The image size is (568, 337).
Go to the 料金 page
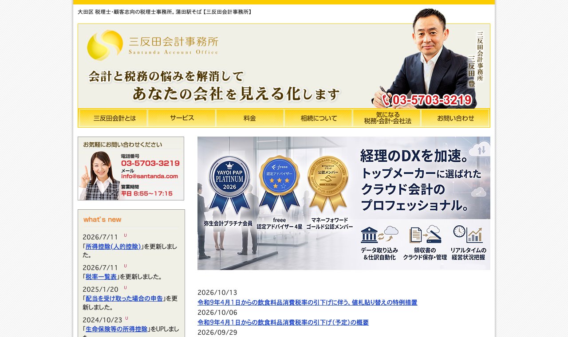point(250,118)
